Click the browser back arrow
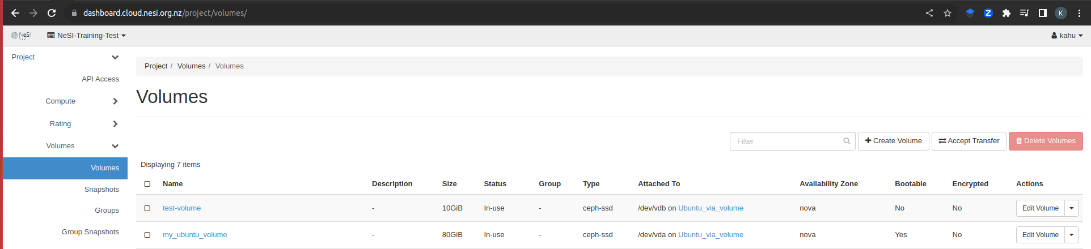 (x=15, y=13)
